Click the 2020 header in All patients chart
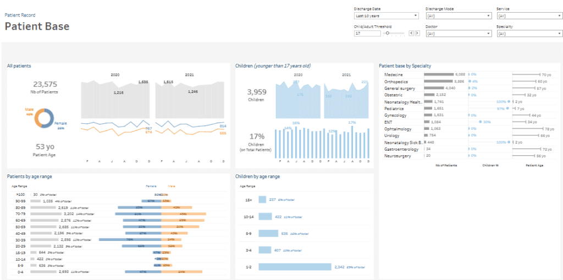This screenshot has height=280, width=563. [x=115, y=75]
